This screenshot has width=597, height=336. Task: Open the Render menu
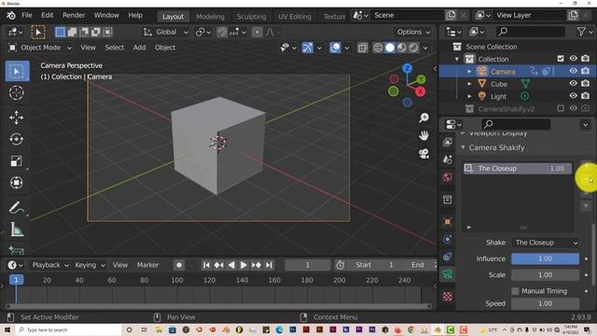[74, 15]
